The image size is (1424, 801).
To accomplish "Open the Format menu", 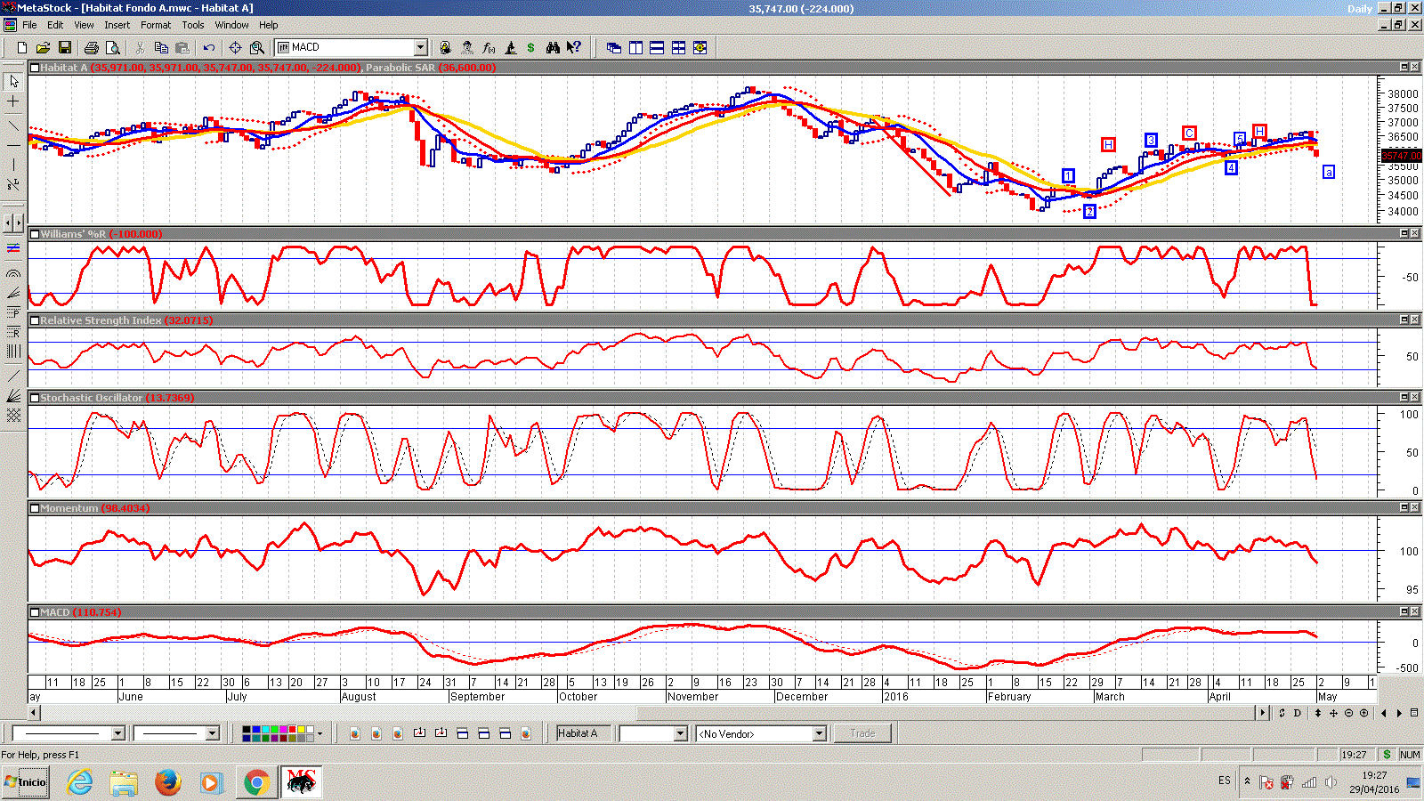I will click(x=156, y=25).
